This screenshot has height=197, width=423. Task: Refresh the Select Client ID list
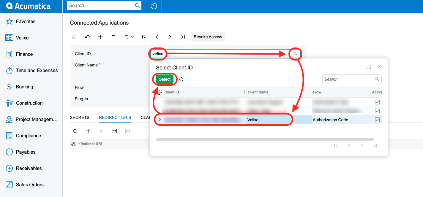(181, 79)
